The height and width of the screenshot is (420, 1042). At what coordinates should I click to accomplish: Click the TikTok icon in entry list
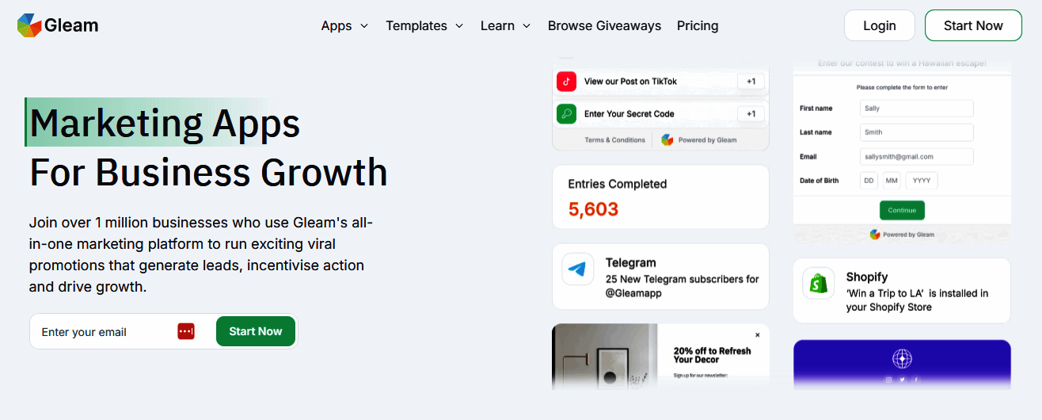point(566,81)
